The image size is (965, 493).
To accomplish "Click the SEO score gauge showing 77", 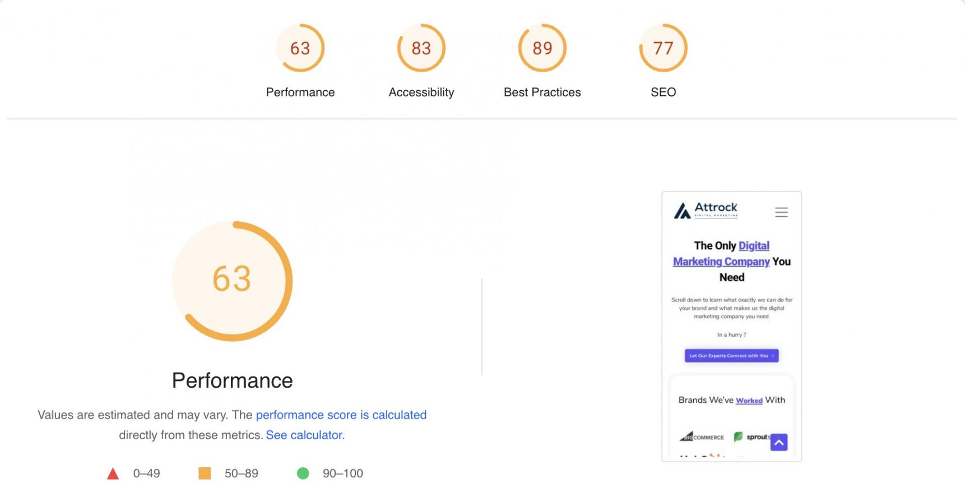I will click(664, 48).
